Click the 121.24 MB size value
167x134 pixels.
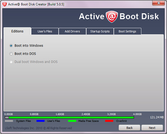157,117
